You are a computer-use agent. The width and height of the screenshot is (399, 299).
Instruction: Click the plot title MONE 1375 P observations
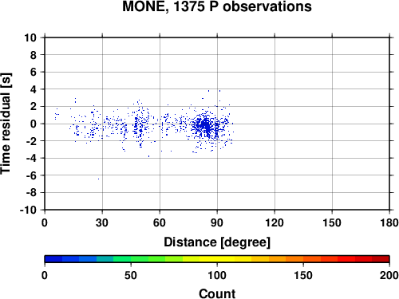click(217, 6)
